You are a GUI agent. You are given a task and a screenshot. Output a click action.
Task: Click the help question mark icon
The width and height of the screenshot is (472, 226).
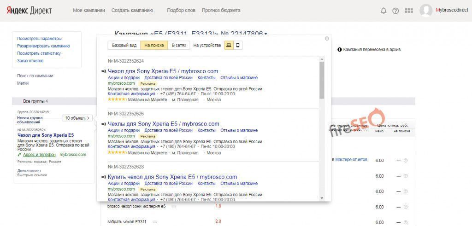point(395,11)
